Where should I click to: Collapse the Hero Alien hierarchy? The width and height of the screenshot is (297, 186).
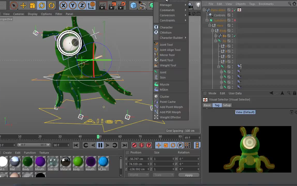[204, 10]
